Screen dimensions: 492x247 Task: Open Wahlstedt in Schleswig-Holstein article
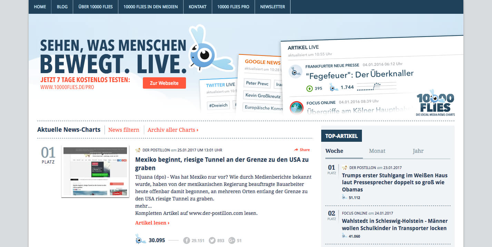395,225
